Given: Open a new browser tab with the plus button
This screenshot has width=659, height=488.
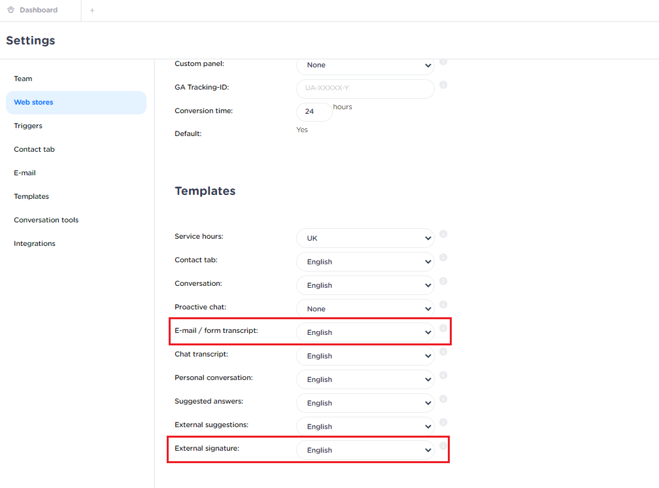Looking at the screenshot, I should coord(92,10).
